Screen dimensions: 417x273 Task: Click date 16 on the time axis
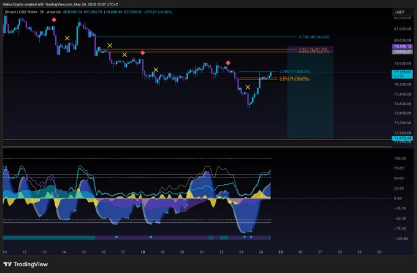tap(103, 252)
